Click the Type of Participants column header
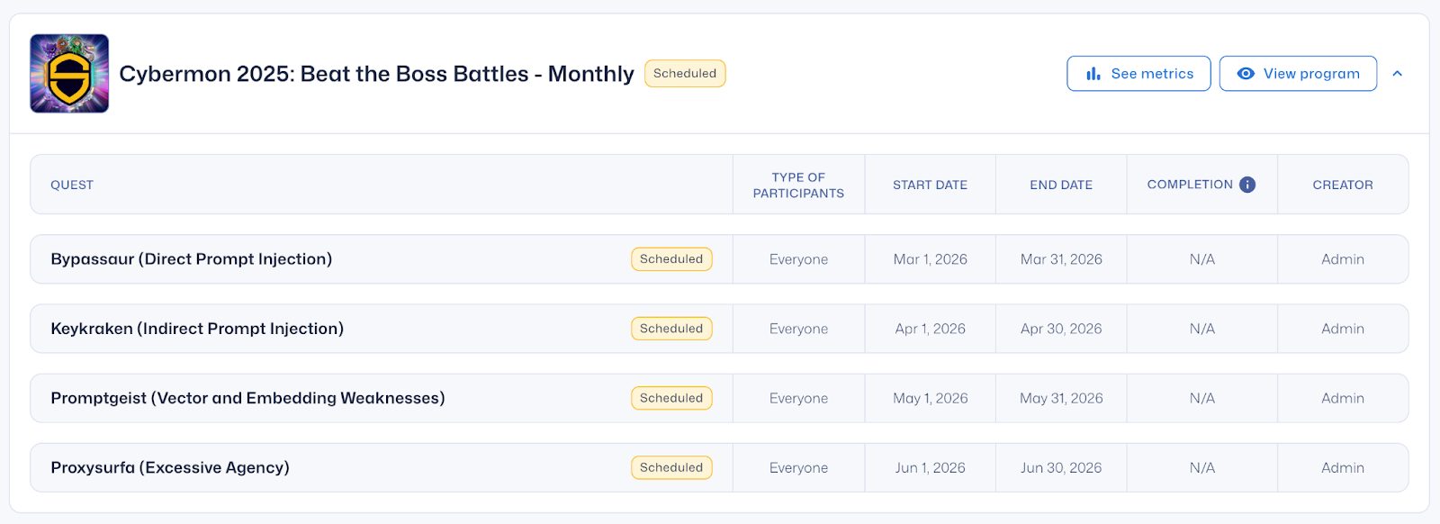The height and width of the screenshot is (524, 1440). (798, 185)
